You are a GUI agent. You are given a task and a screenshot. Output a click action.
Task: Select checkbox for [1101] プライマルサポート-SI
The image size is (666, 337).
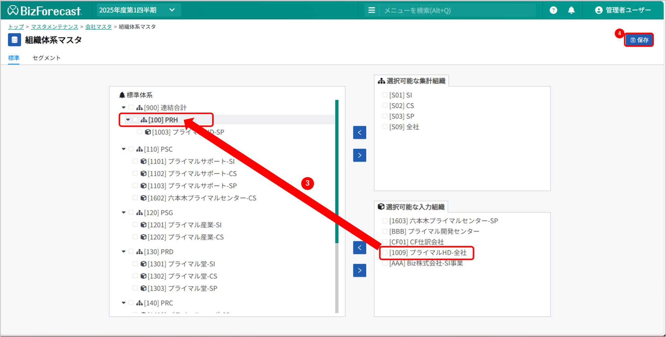pos(135,161)
